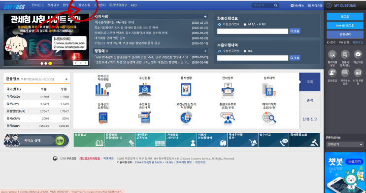366x193 pixels.
Task: Open the 납세신고 도움정보 help book icon
Action: click(103, 117)
